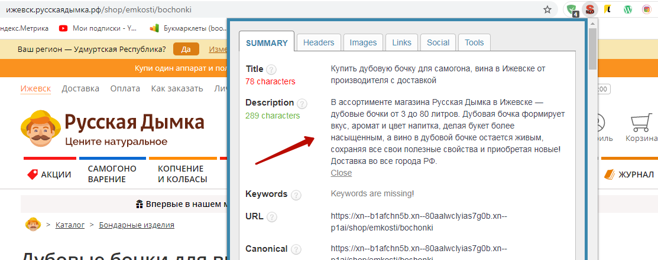The width and height of the screenshot is (658, 260).
Task: Click the SEO META extension icon
Action: 589,9
